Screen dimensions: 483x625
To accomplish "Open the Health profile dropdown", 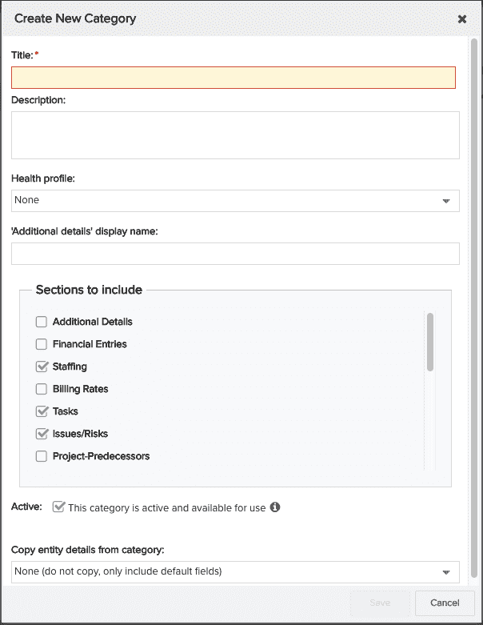I will point(235,201).
